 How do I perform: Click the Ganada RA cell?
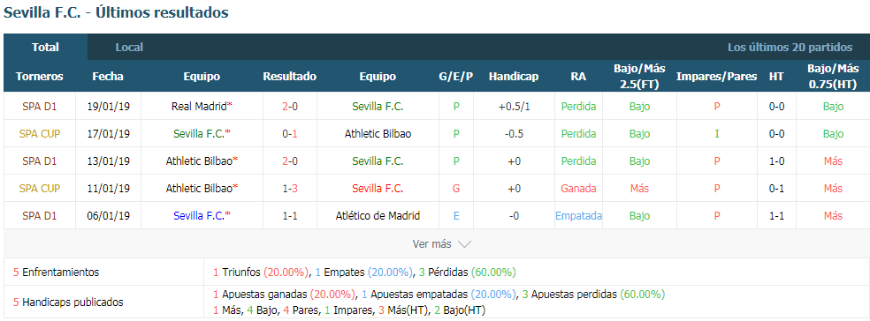(x=578, y=188)
